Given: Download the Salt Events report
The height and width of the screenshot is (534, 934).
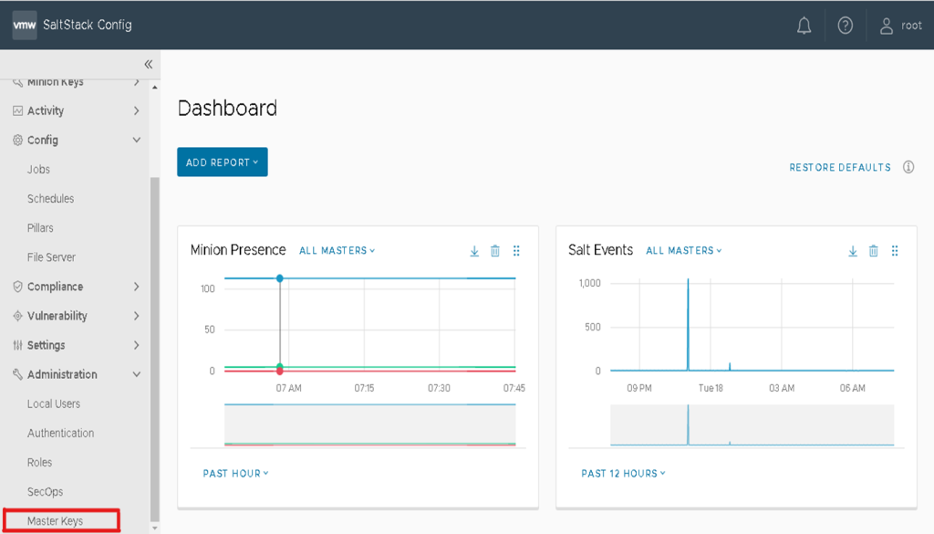Looking at the screenshot, I should (853, 251).
